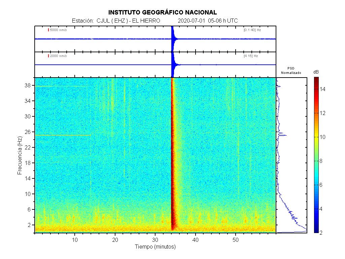Click the 10 minute time tick label
The height and width of the screenshot is (259, 345).
pos(75,240)
